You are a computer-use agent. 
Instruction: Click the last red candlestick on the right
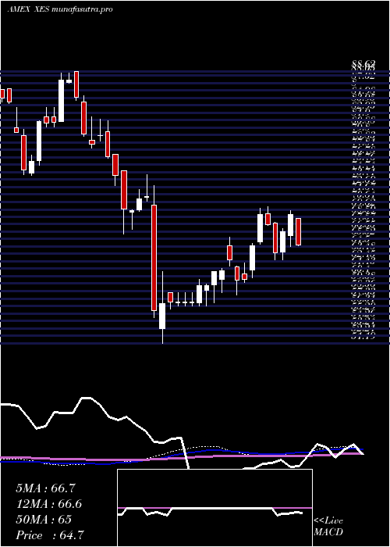pos(299,231)
